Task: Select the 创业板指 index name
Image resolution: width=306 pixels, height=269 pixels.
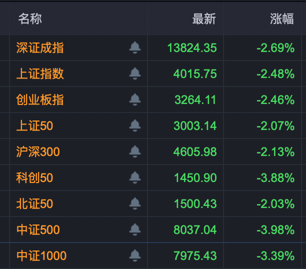Action: point(40,100)
